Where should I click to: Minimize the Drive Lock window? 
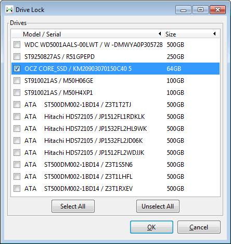coord(183,9)
